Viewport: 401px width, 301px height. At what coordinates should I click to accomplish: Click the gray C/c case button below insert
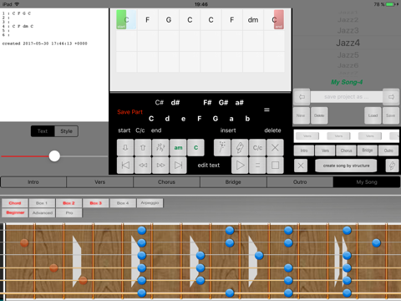(x=257, y=148)
